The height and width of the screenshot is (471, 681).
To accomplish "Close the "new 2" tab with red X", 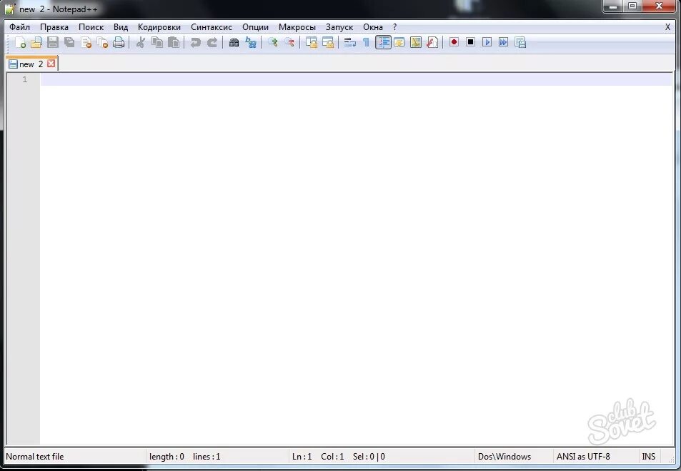I will 51,64.
